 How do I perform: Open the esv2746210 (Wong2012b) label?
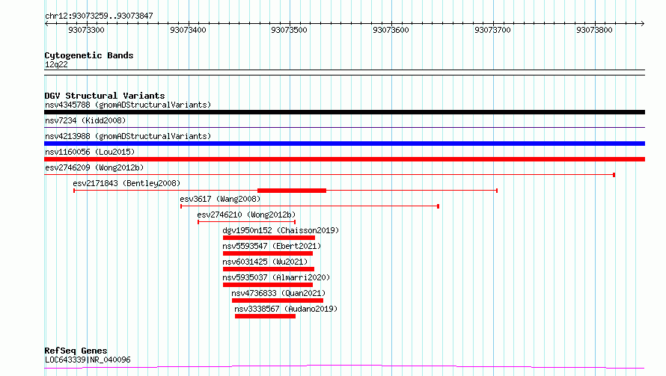[x=246, y=215]
